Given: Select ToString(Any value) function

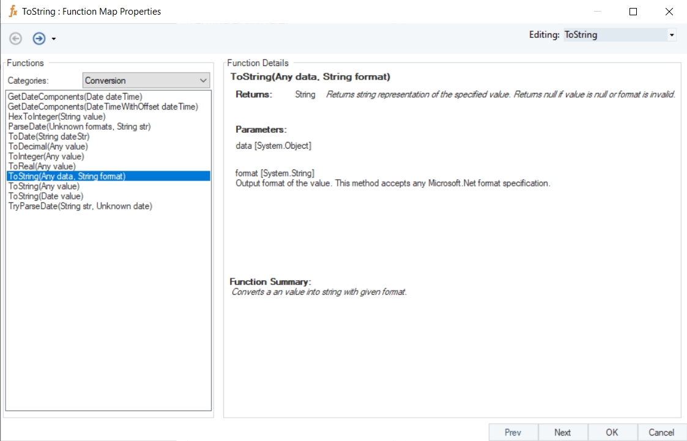Looking at the screenshot, I should (x=44, y=186).
